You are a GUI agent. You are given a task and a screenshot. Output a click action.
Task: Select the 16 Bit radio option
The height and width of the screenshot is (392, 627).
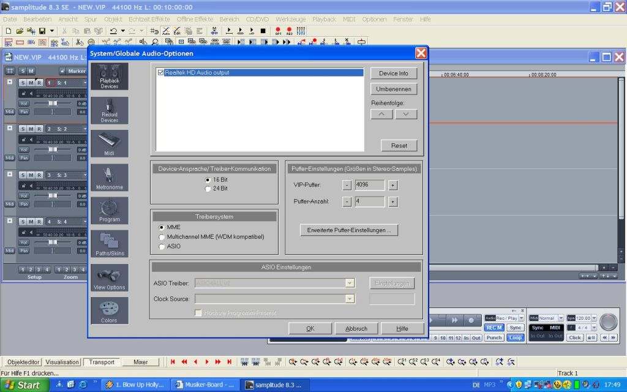pyautogui.click(x=208, y=180)
